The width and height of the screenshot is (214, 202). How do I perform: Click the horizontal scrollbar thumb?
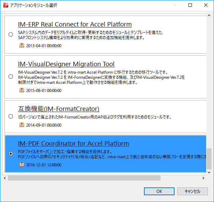84,178
